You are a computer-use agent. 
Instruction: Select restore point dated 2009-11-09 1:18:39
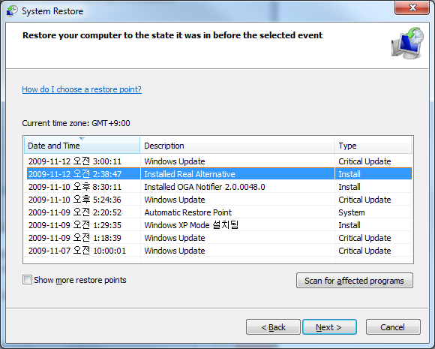pos(75,238)
